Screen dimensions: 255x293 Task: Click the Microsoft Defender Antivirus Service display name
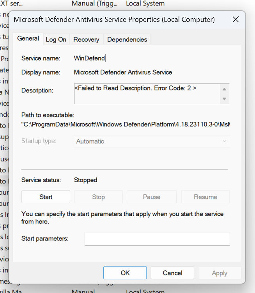coord(123,72)
